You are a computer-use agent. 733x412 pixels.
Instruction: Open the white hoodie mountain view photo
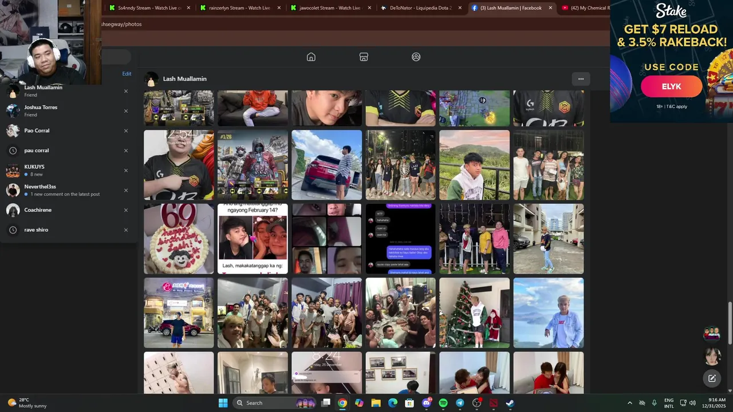[x=474, y=165]
